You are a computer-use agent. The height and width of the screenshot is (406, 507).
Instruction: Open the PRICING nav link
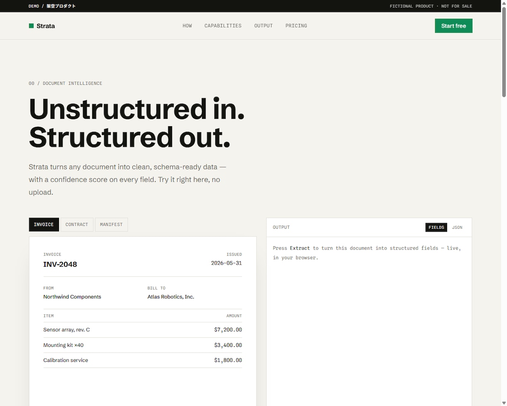pos(296,26)
